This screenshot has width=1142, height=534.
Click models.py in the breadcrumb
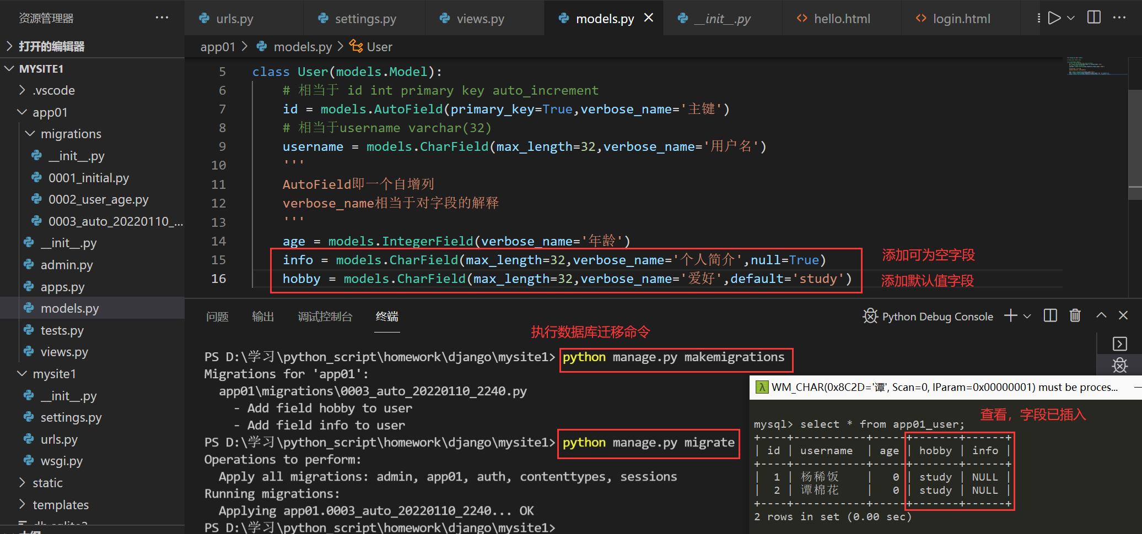[x=303, y=47]
